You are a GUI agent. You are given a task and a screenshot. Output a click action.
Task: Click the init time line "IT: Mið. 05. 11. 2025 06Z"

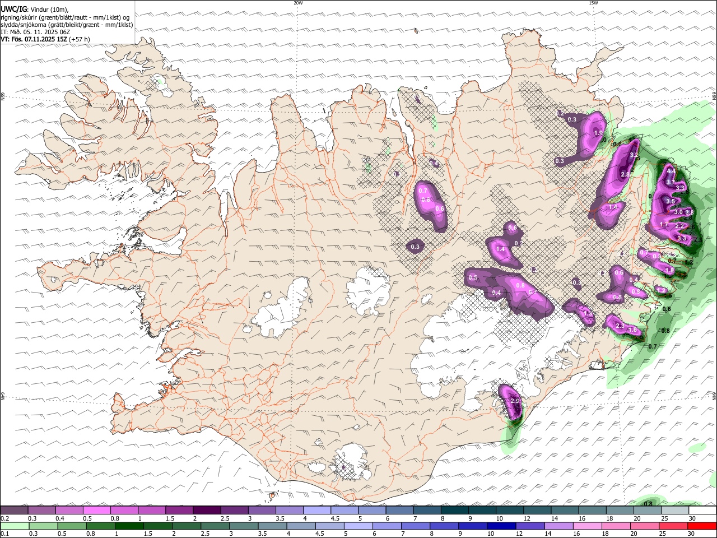pos(35,32)
